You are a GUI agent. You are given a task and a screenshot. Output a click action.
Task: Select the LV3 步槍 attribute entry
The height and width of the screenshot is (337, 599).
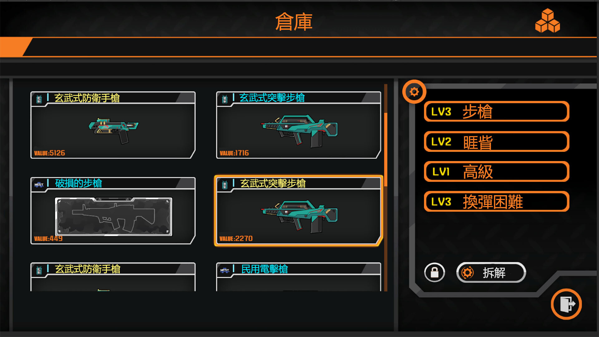click(x=496, y=111)
